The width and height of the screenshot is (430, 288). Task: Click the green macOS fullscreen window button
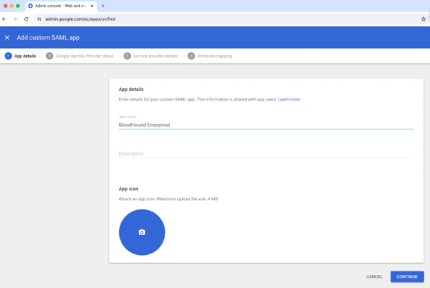pos(18,6)
